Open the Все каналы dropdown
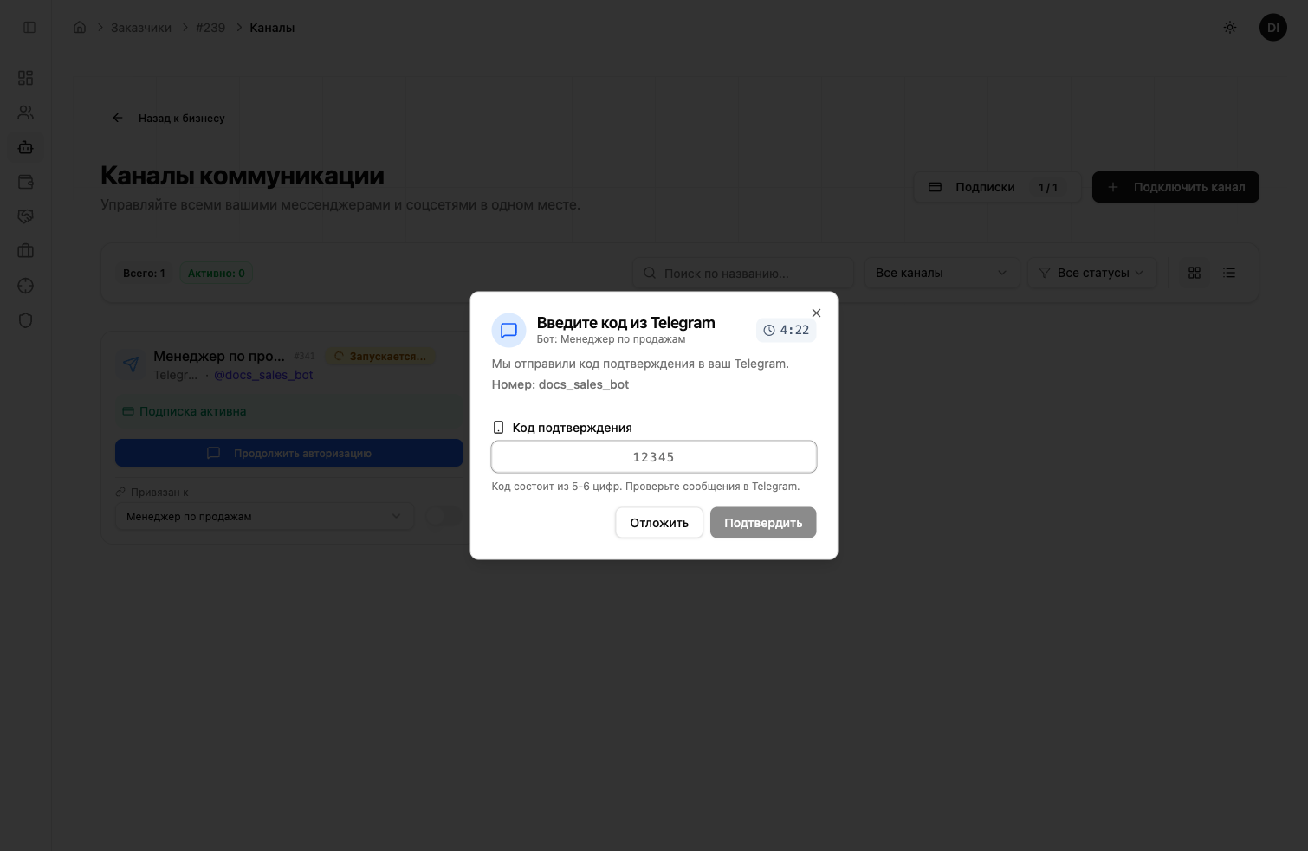The image size is (1308, 851). tap(942, 273)
